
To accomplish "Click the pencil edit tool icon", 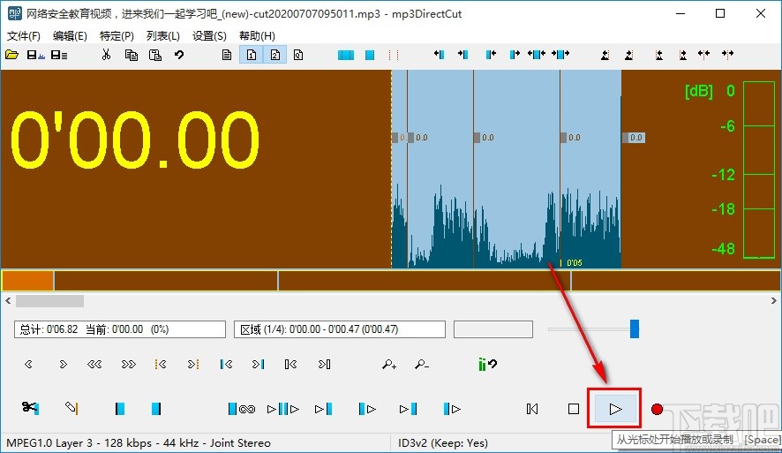I will 71,408.
